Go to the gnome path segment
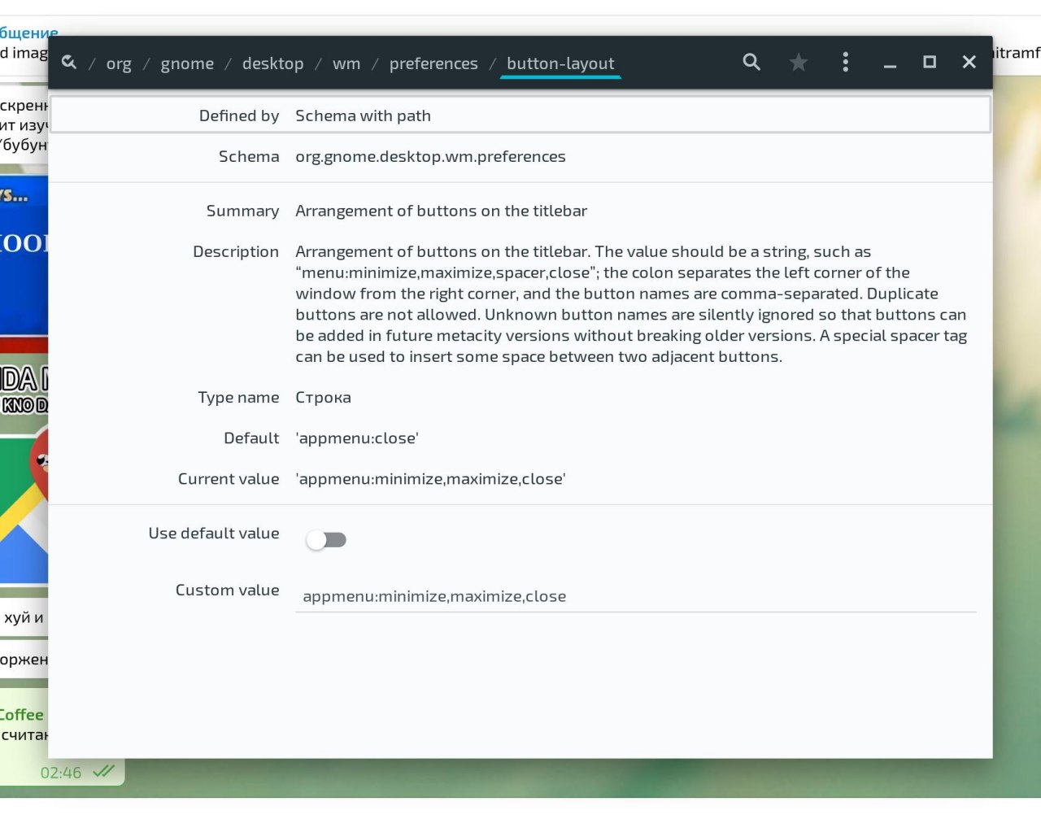The image size is (1041, 819). click(x=187, y=63)
